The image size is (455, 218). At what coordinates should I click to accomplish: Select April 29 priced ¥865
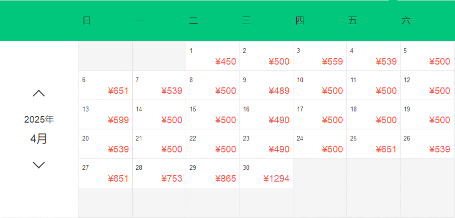point(213,174)
